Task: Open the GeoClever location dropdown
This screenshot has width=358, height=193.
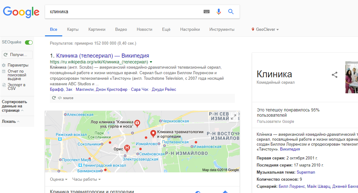Action: [265, 30]
